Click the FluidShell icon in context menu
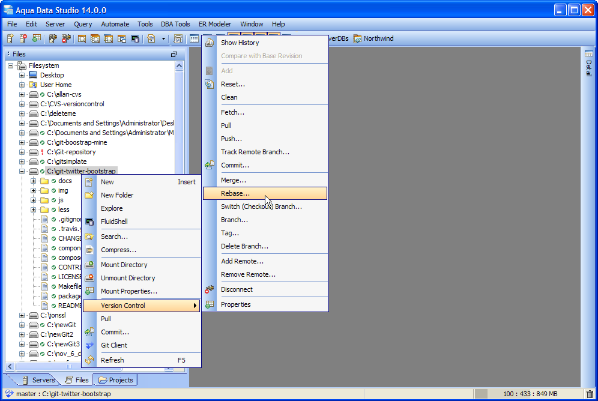Image resolution: width=598 pixels, height=401 pixels. 89,222
